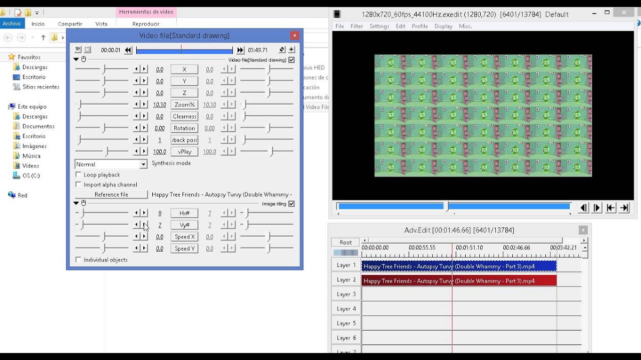The height and width of the screenshot is (360, 641).
Task: Click the left Zoom% slider track
Action: [x=102, y=104]
